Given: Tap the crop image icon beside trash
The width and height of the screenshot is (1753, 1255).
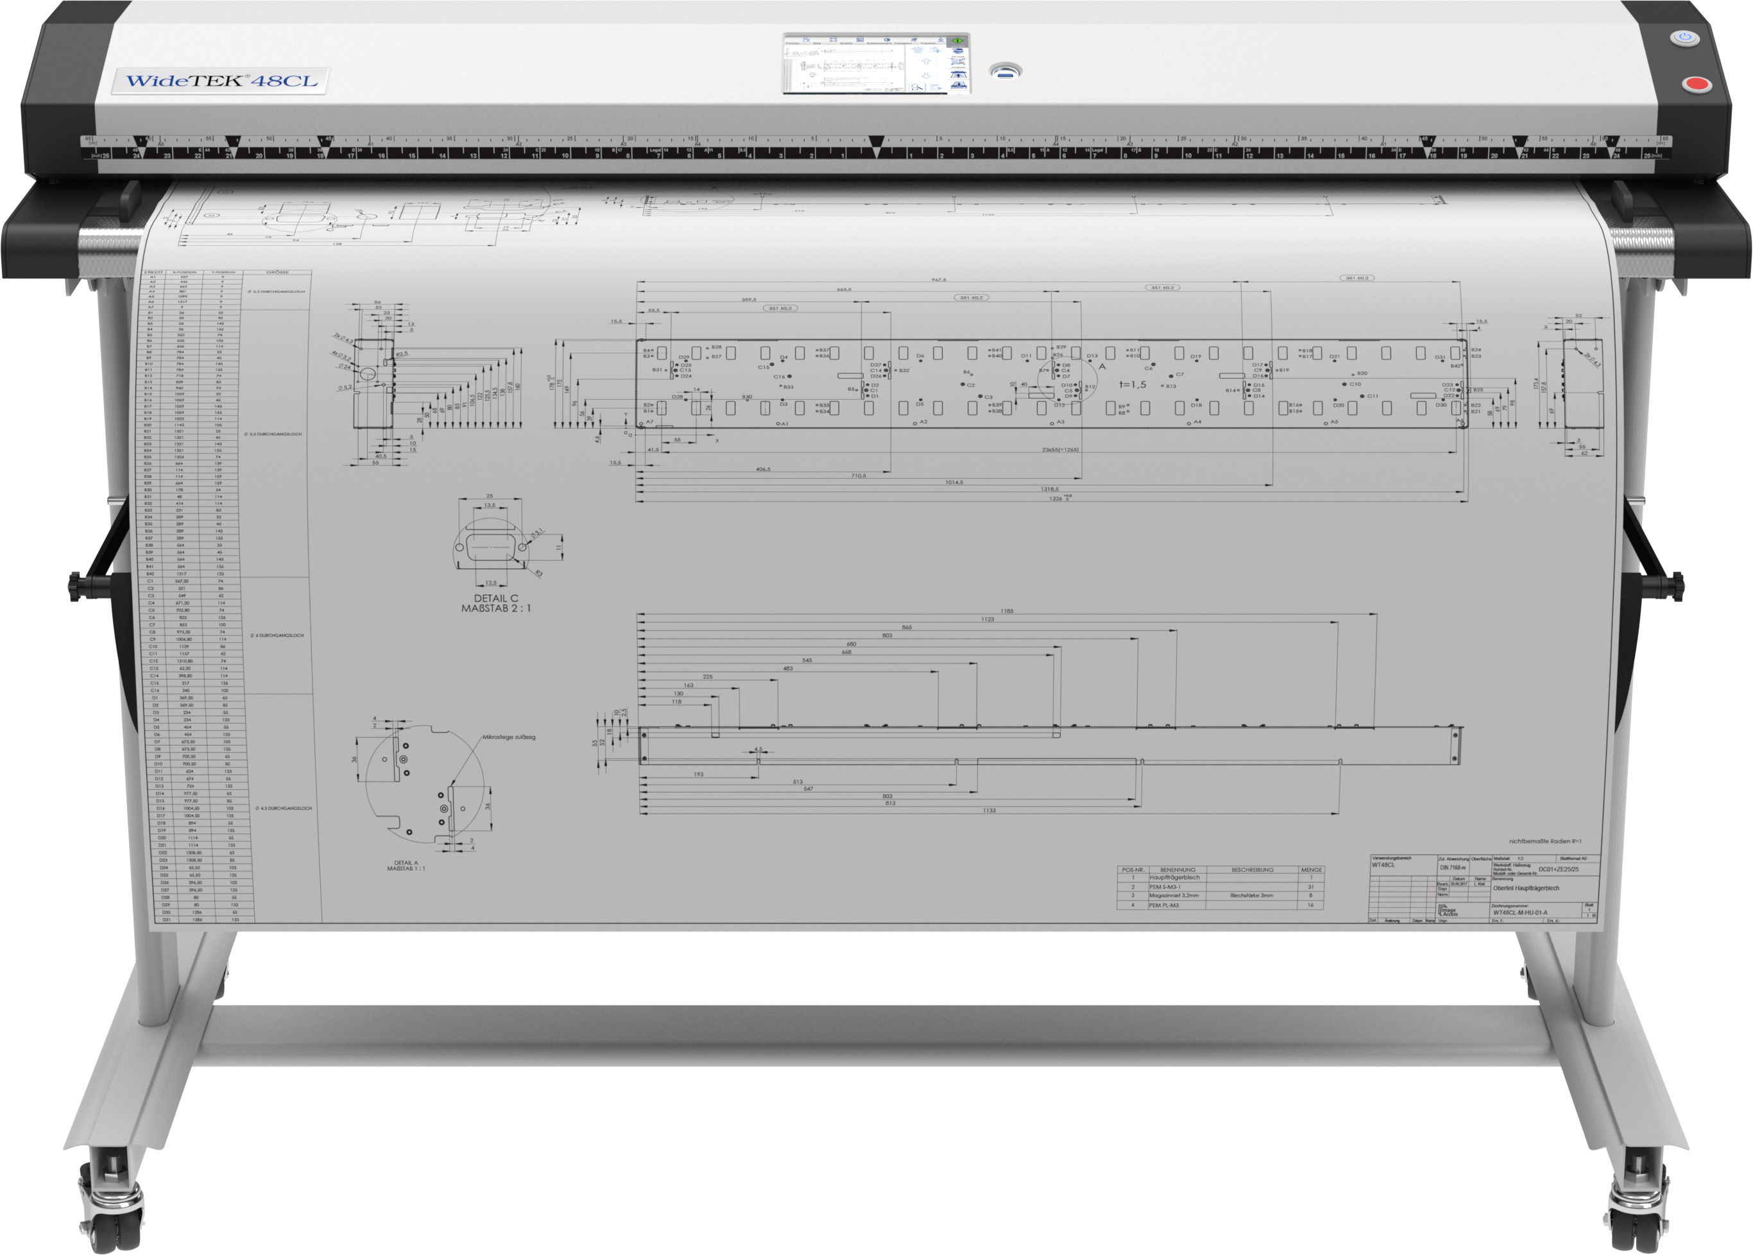Looking at the screenshot, I should (936, 50).
